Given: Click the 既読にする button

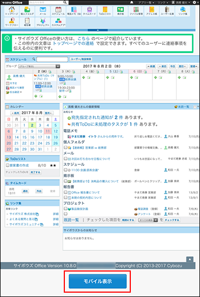Looking at the screenshot, I should click(x=128, y=220).
